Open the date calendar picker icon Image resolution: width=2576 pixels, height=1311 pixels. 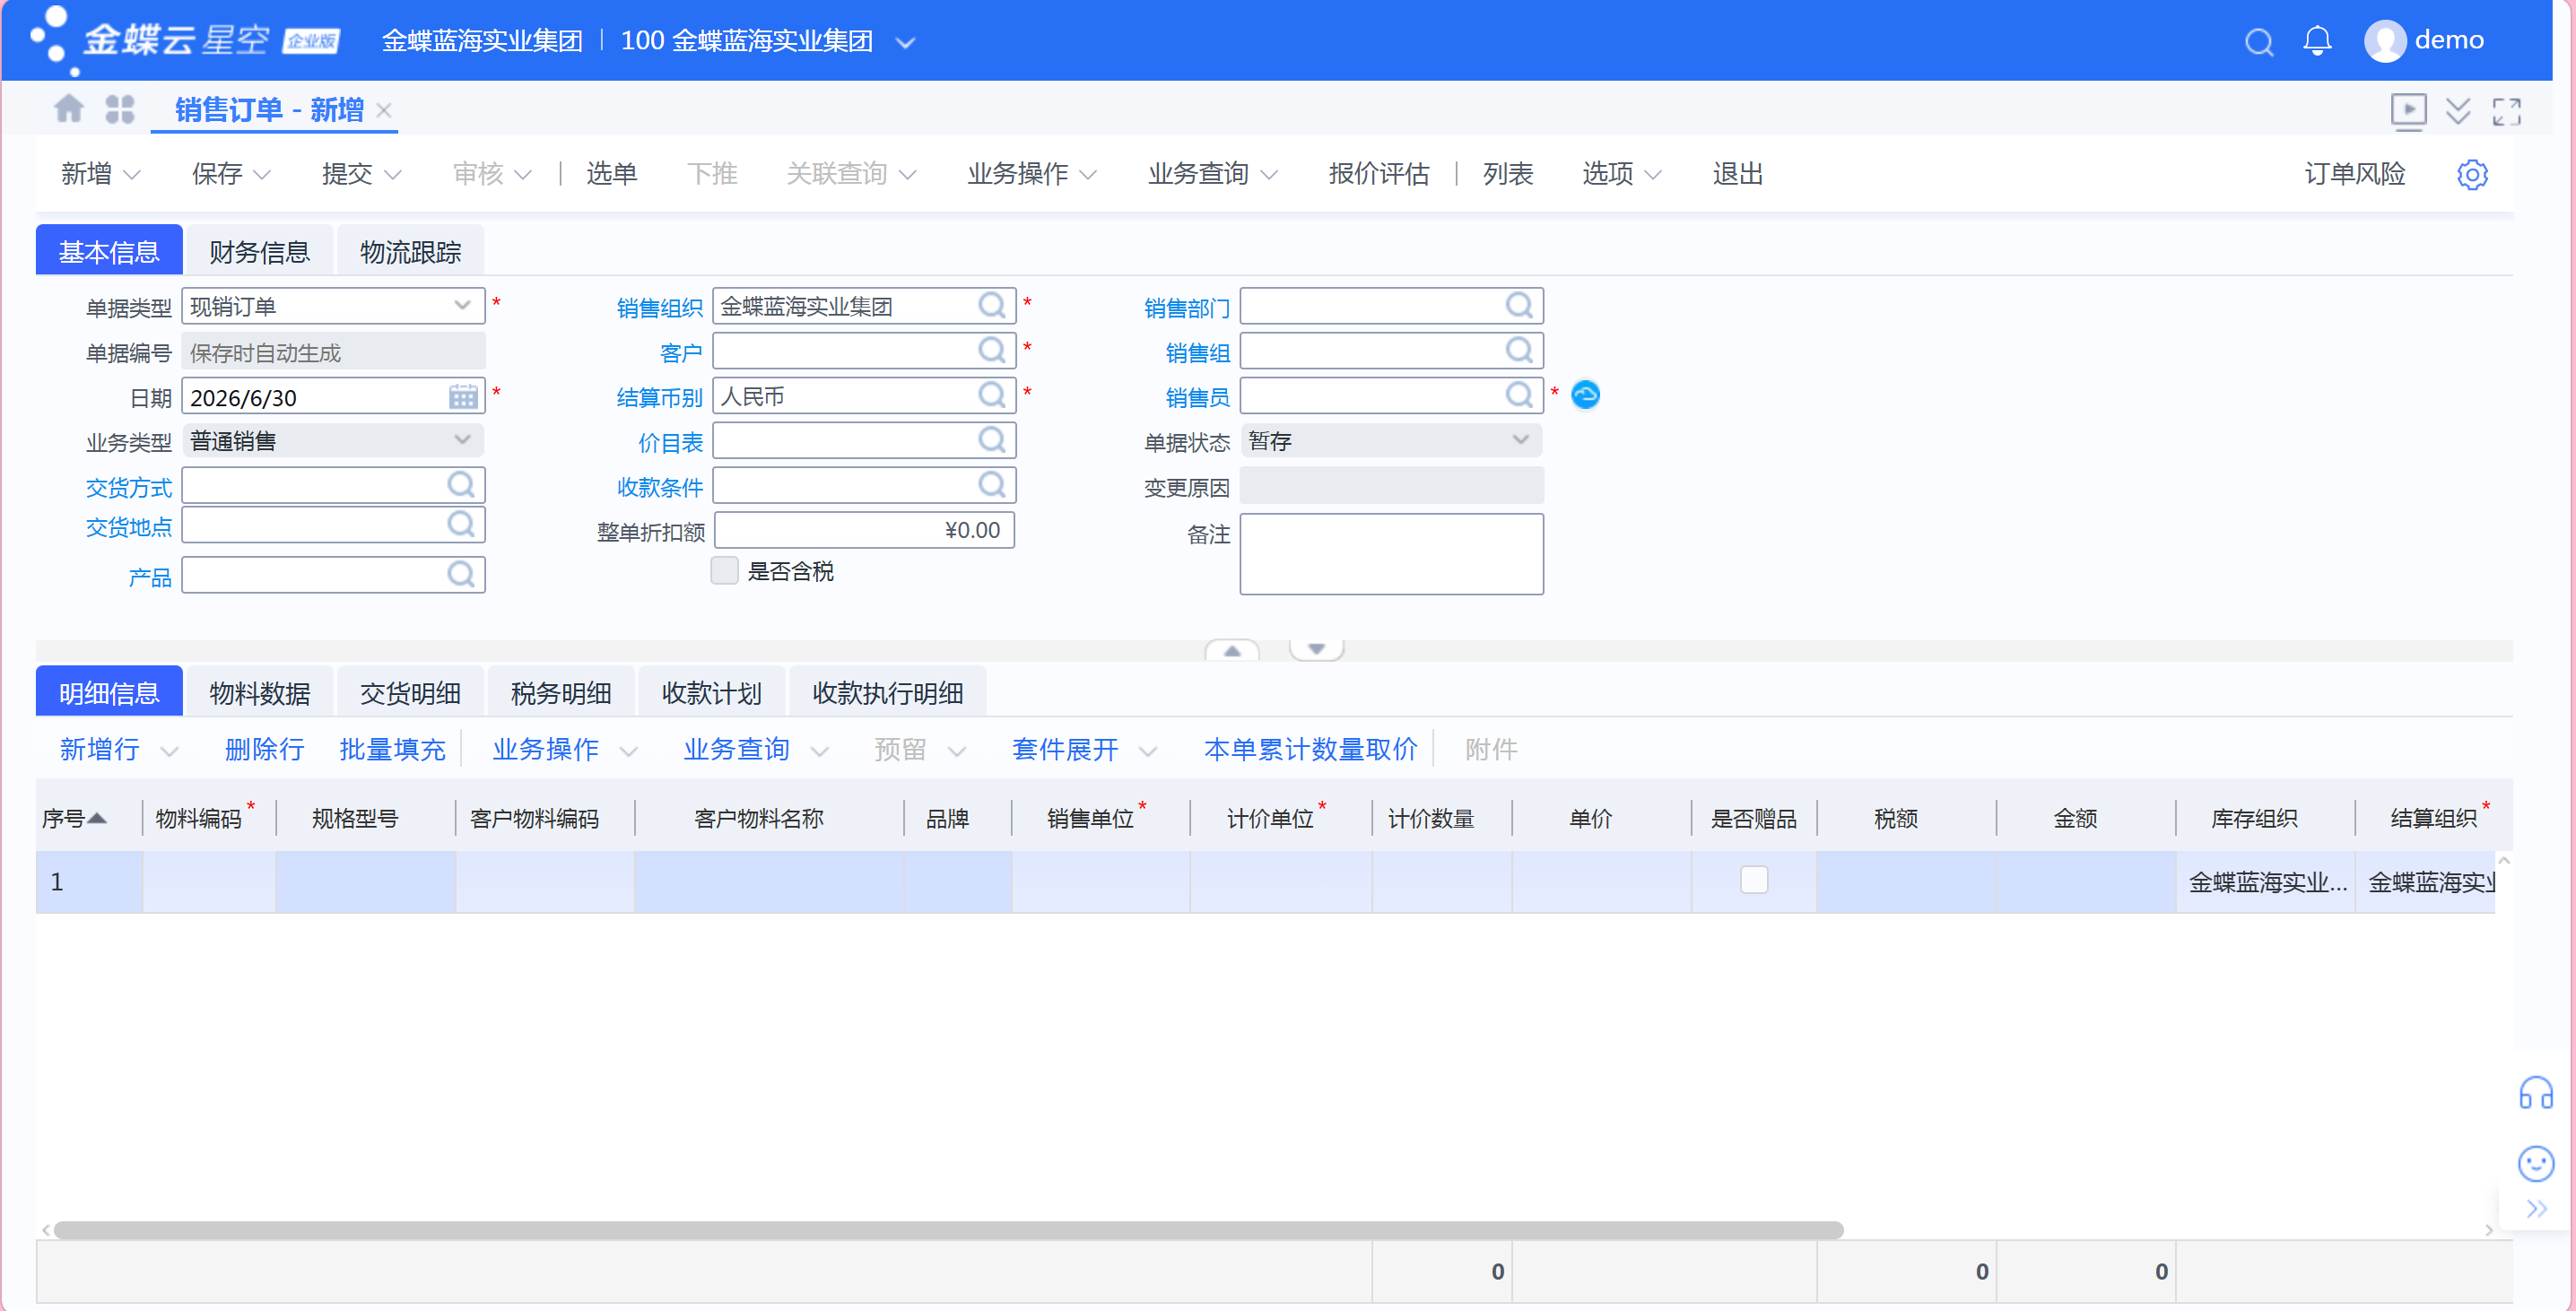463,397
